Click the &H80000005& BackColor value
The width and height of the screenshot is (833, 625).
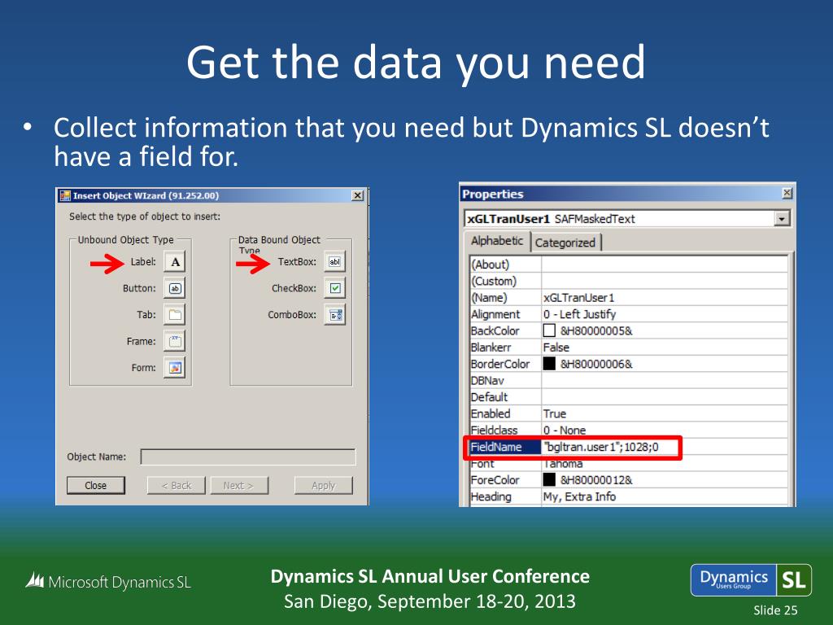coord(596,330)
